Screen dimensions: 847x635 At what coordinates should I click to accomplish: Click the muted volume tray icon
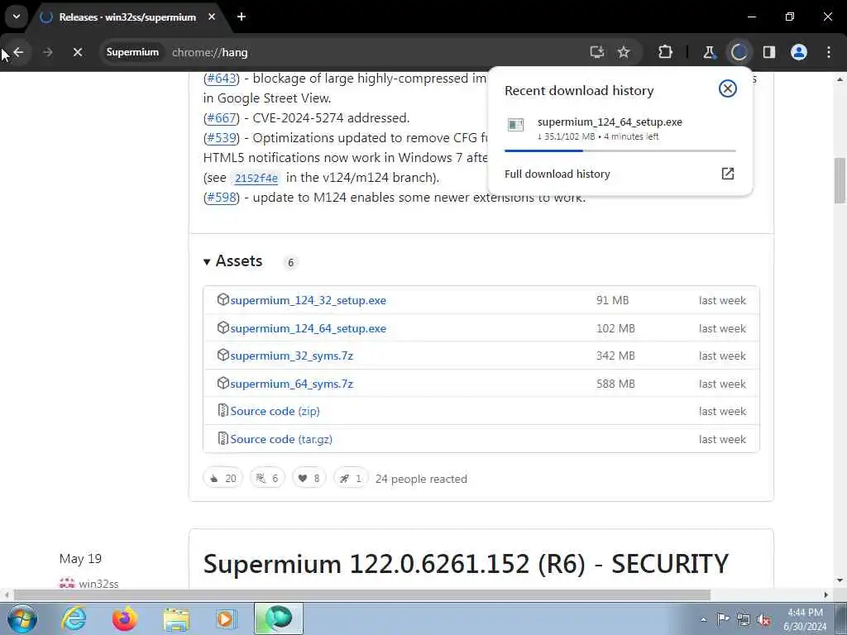coord(763,620)
